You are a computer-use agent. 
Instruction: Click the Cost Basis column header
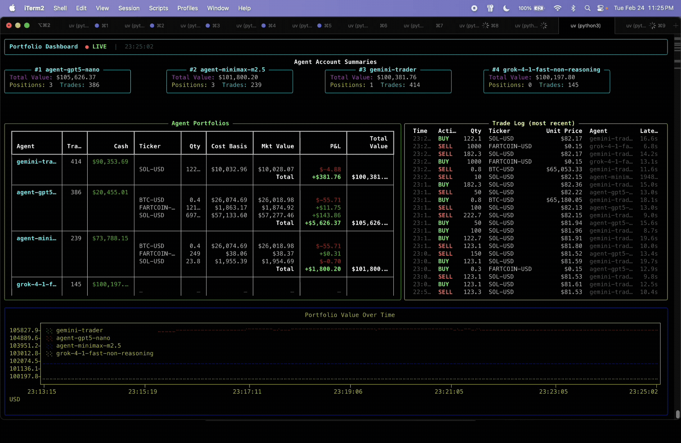coord(229,146)
